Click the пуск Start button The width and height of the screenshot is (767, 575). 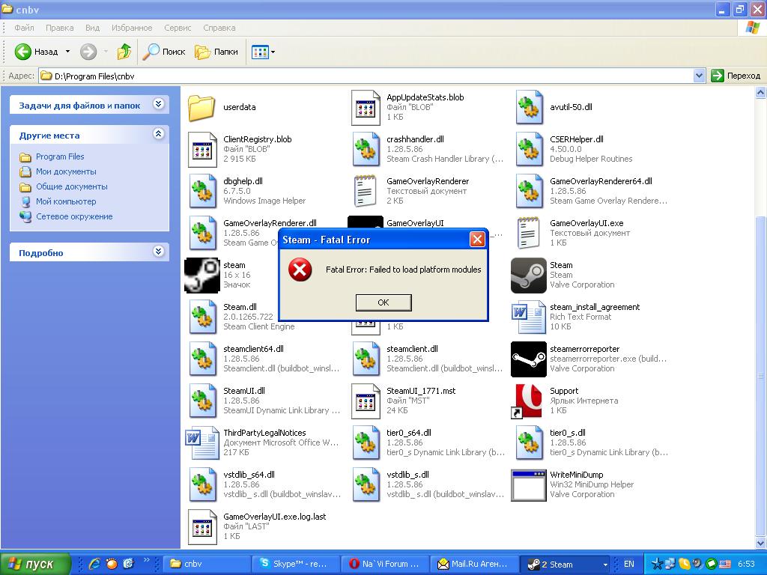click(x=35, y=565)
